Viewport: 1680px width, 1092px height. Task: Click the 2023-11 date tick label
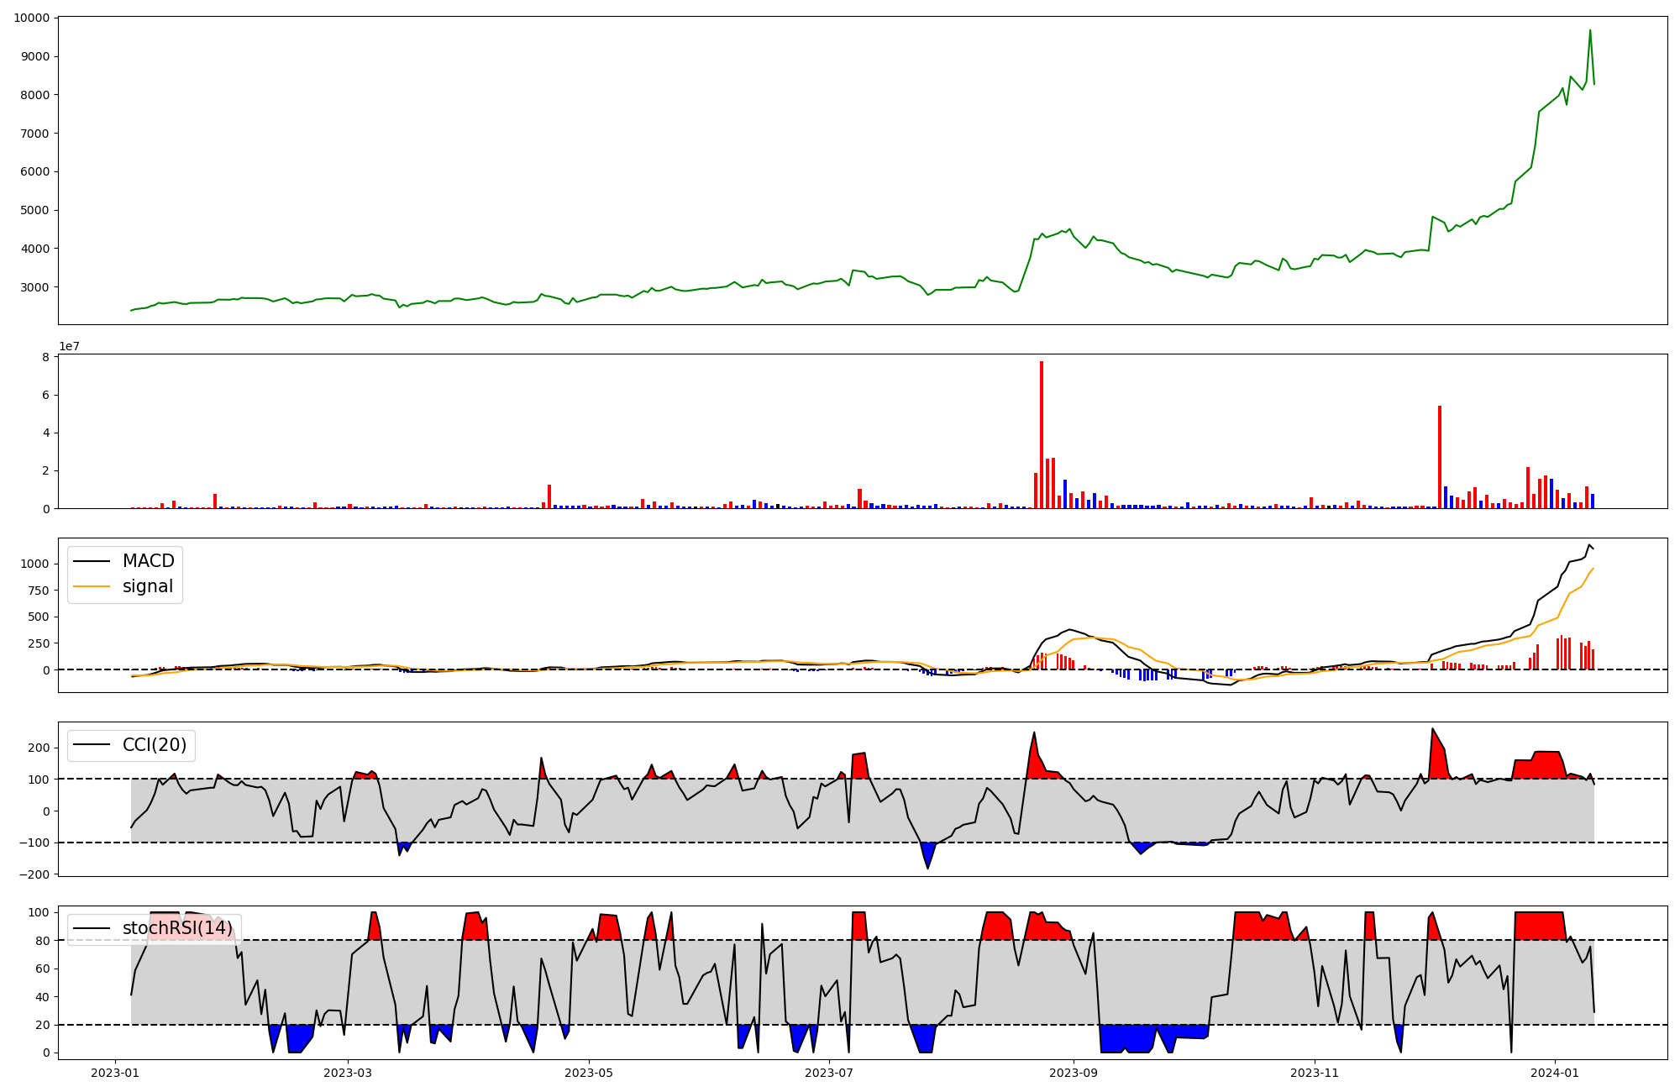pos(1314,1073)
